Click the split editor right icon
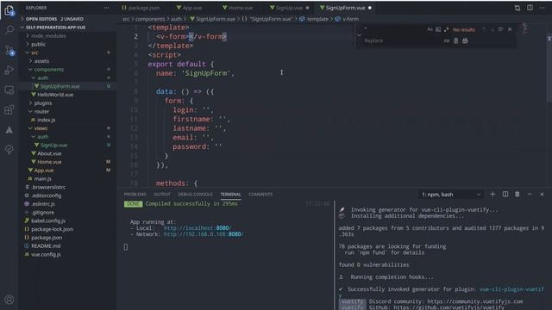The height and width of the screenshot is (310, 552). 530,8
